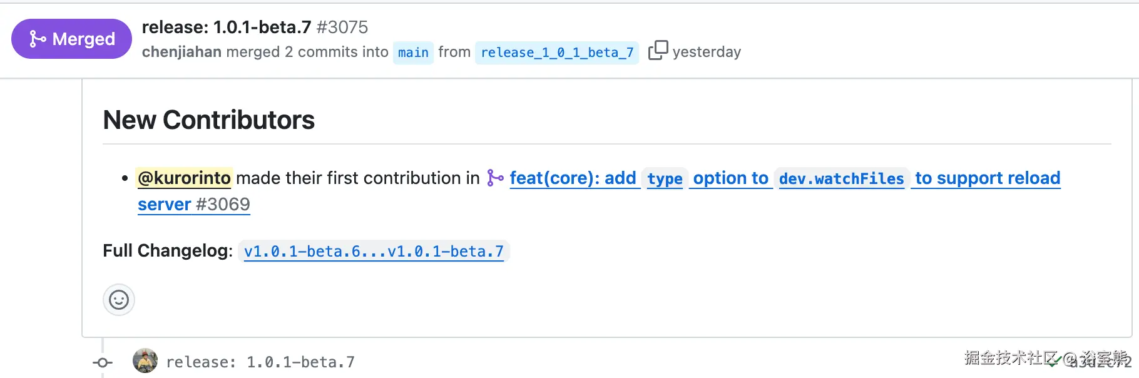Click the green check status icon

point(1054,361)
